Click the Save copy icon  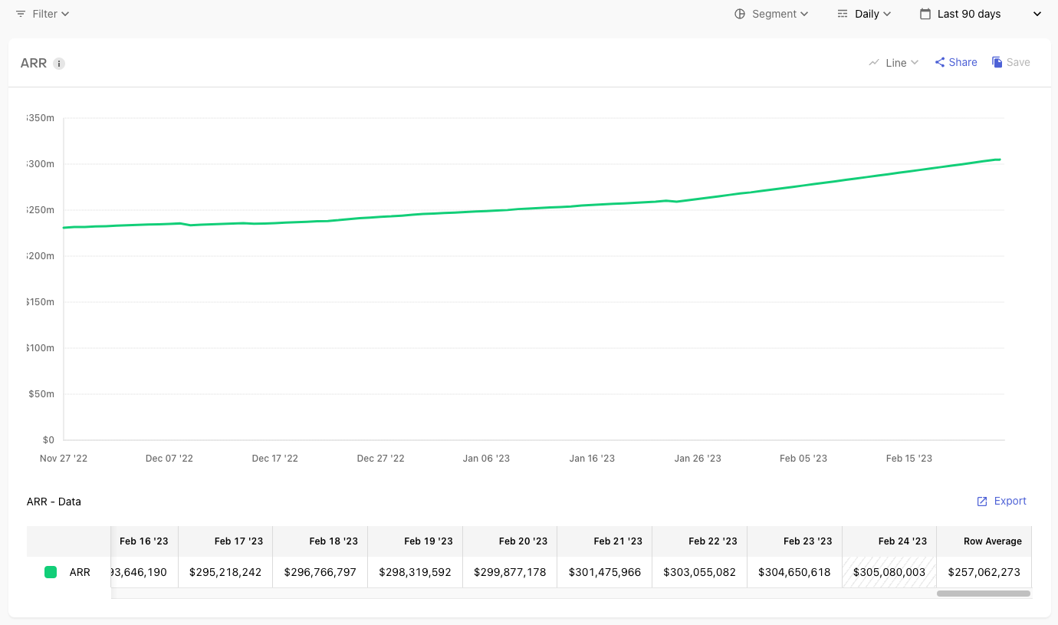(997, 62)
